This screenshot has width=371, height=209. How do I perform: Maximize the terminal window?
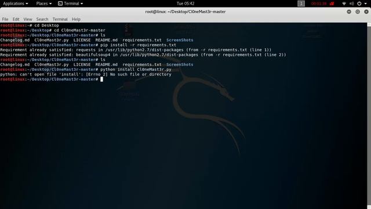click(358, 12)
